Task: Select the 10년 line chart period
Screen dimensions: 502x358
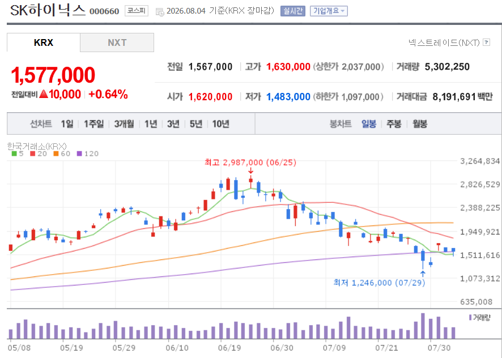Action: [x=220, y=123]
